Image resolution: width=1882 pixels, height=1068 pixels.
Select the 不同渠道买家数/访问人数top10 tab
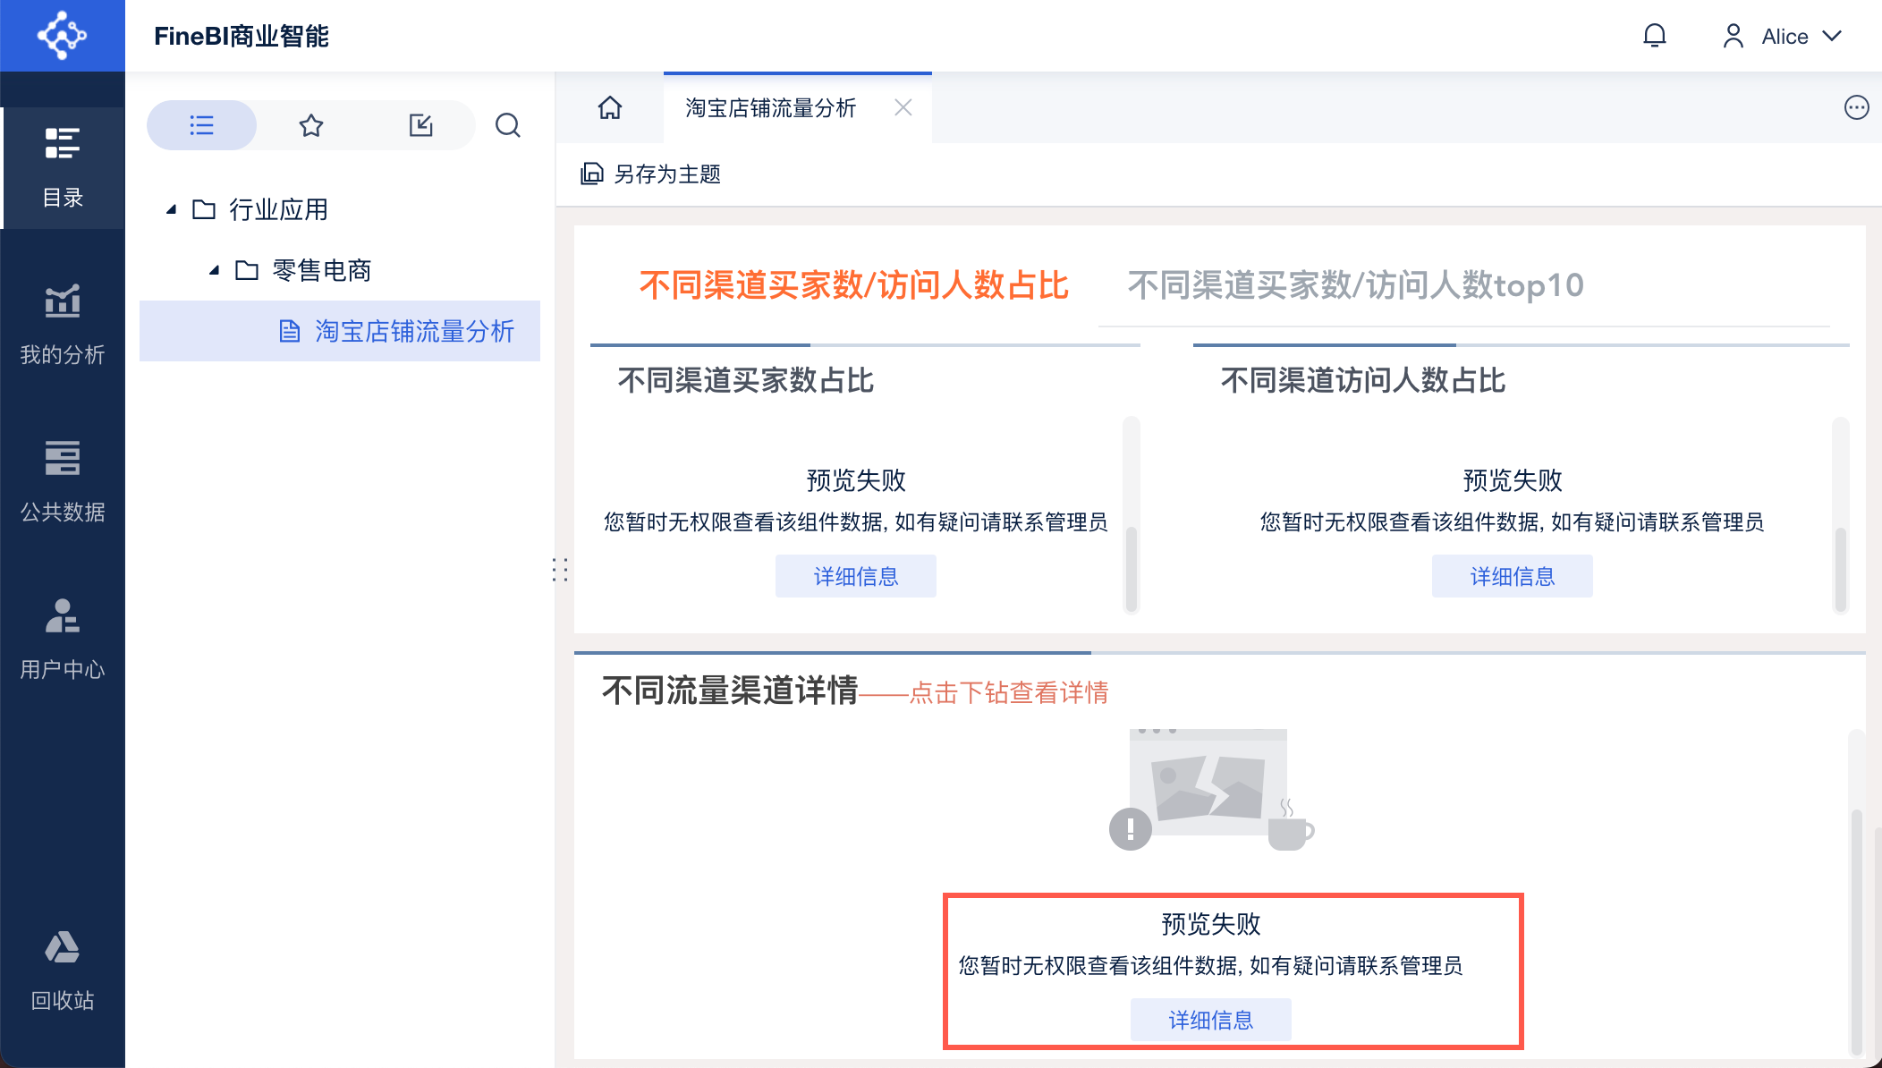(1354, 285)
